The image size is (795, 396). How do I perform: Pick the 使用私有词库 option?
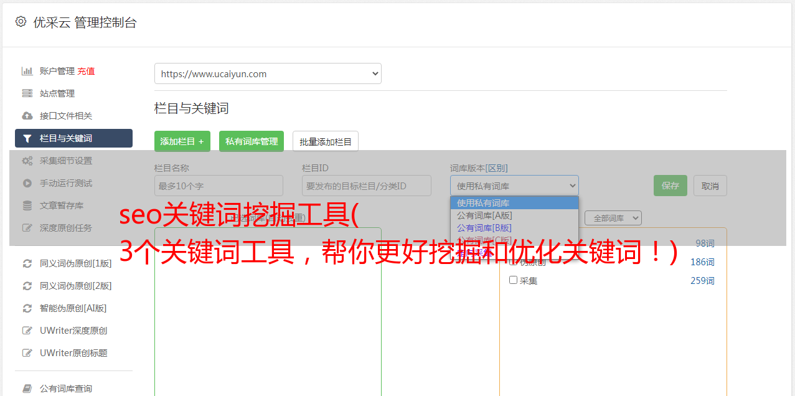[483, 203]
